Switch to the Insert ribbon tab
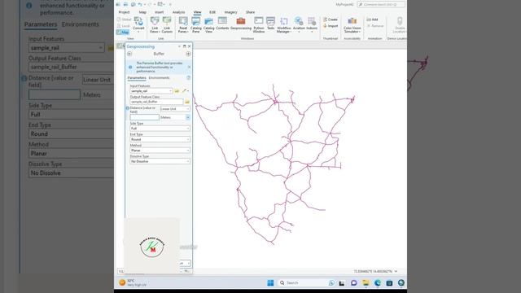Image resolution: width=521 pixels, height=293 pixels. [x=160, y=12]
